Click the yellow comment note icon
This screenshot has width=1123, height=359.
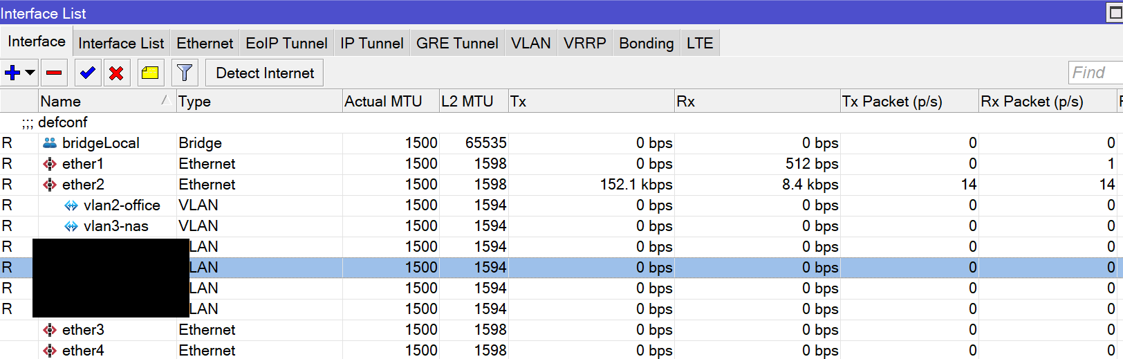pyautogui.click(x=150, y=73)
